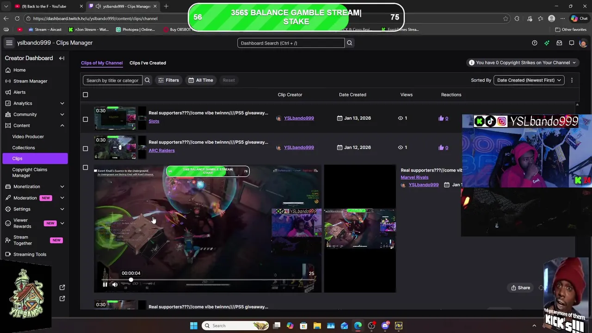Open Microsoft Store from taskbar
The height and width of the screenshot is (333, 592).
point(303,326)
